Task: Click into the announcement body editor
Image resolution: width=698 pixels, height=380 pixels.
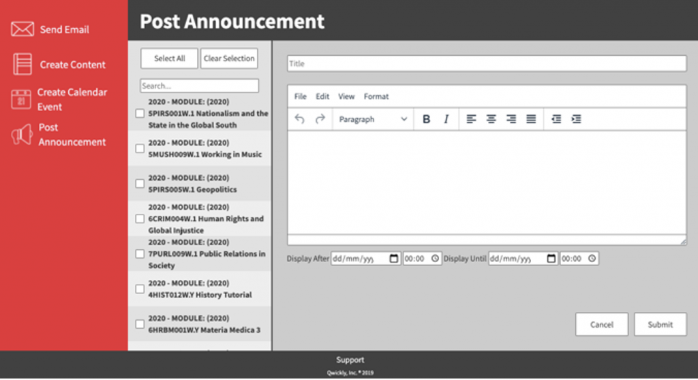Action: point(487,183)
